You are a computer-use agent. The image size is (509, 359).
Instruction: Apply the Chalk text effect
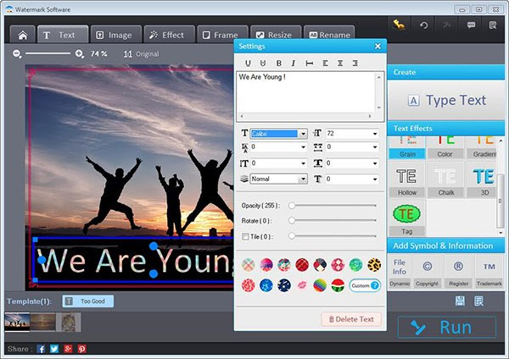tap(445, 180)
